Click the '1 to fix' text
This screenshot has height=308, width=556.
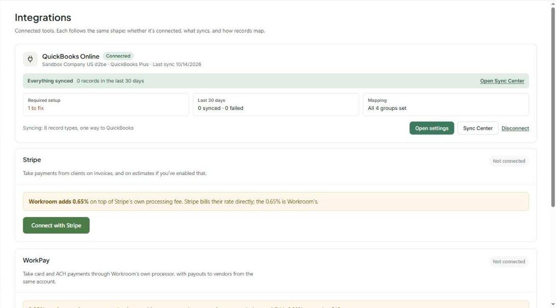36,108
